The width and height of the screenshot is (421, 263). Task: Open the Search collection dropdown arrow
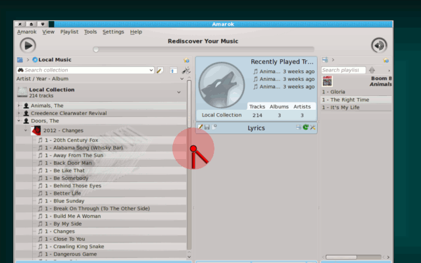tap(151, 70)
